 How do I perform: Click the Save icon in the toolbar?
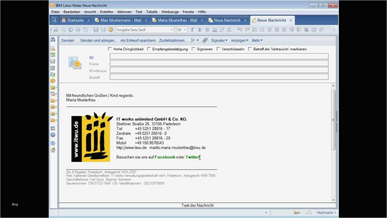coord(96,30)
